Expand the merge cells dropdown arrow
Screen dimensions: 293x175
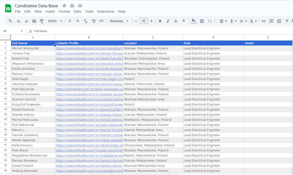pos(215,21)
